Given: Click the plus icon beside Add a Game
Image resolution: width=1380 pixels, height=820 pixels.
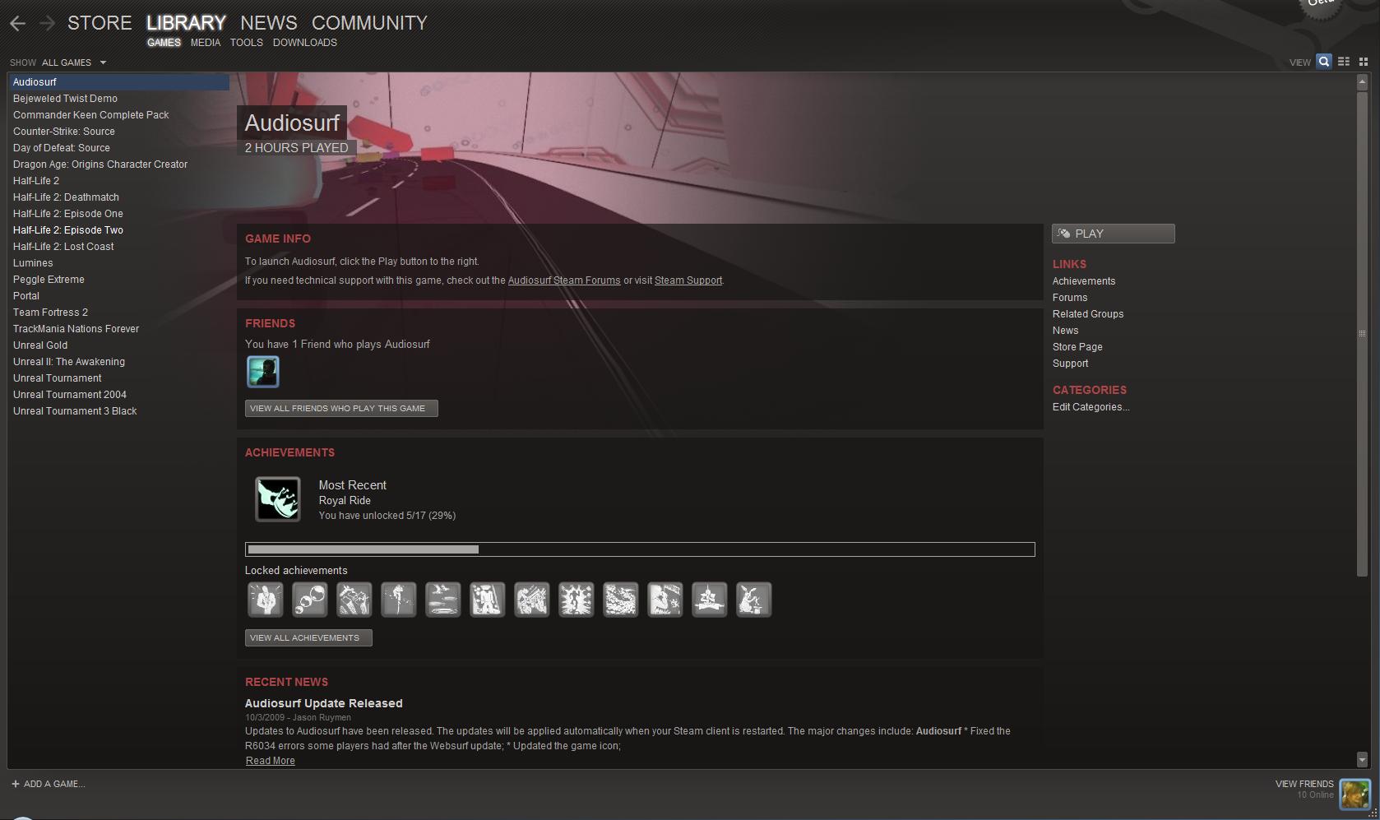Looking at the screenshot, I should [x=15, y=784].
